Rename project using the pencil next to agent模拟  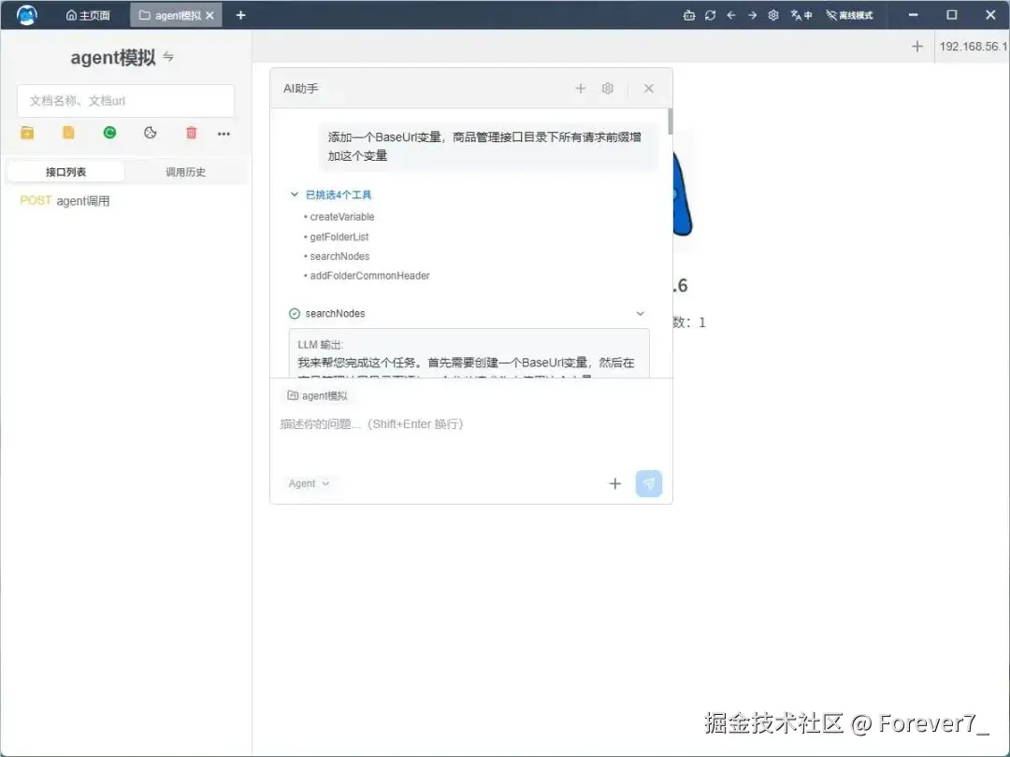coord(166,56)
